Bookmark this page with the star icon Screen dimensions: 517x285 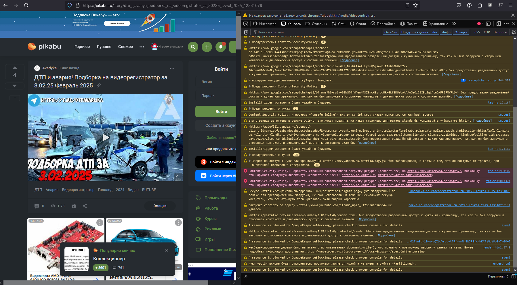click(x=415, y=5)
